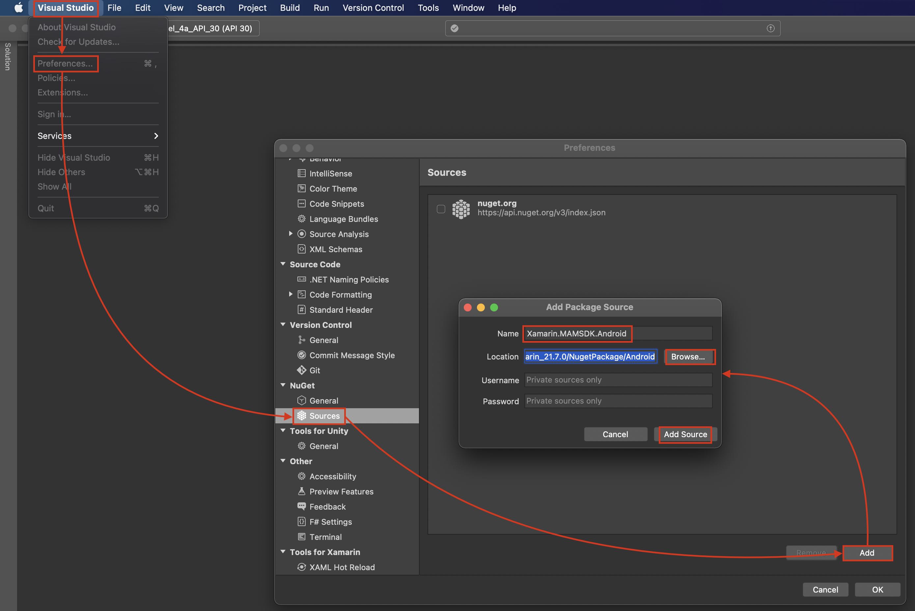The image size is (915, 611).
Task: Click the Commit Message Style checkmark icon
Action: pyautogui.click(x=301, y=355)
